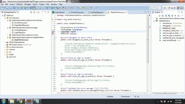Open the File menu
185x104 pixels.
tap(2, 4)
